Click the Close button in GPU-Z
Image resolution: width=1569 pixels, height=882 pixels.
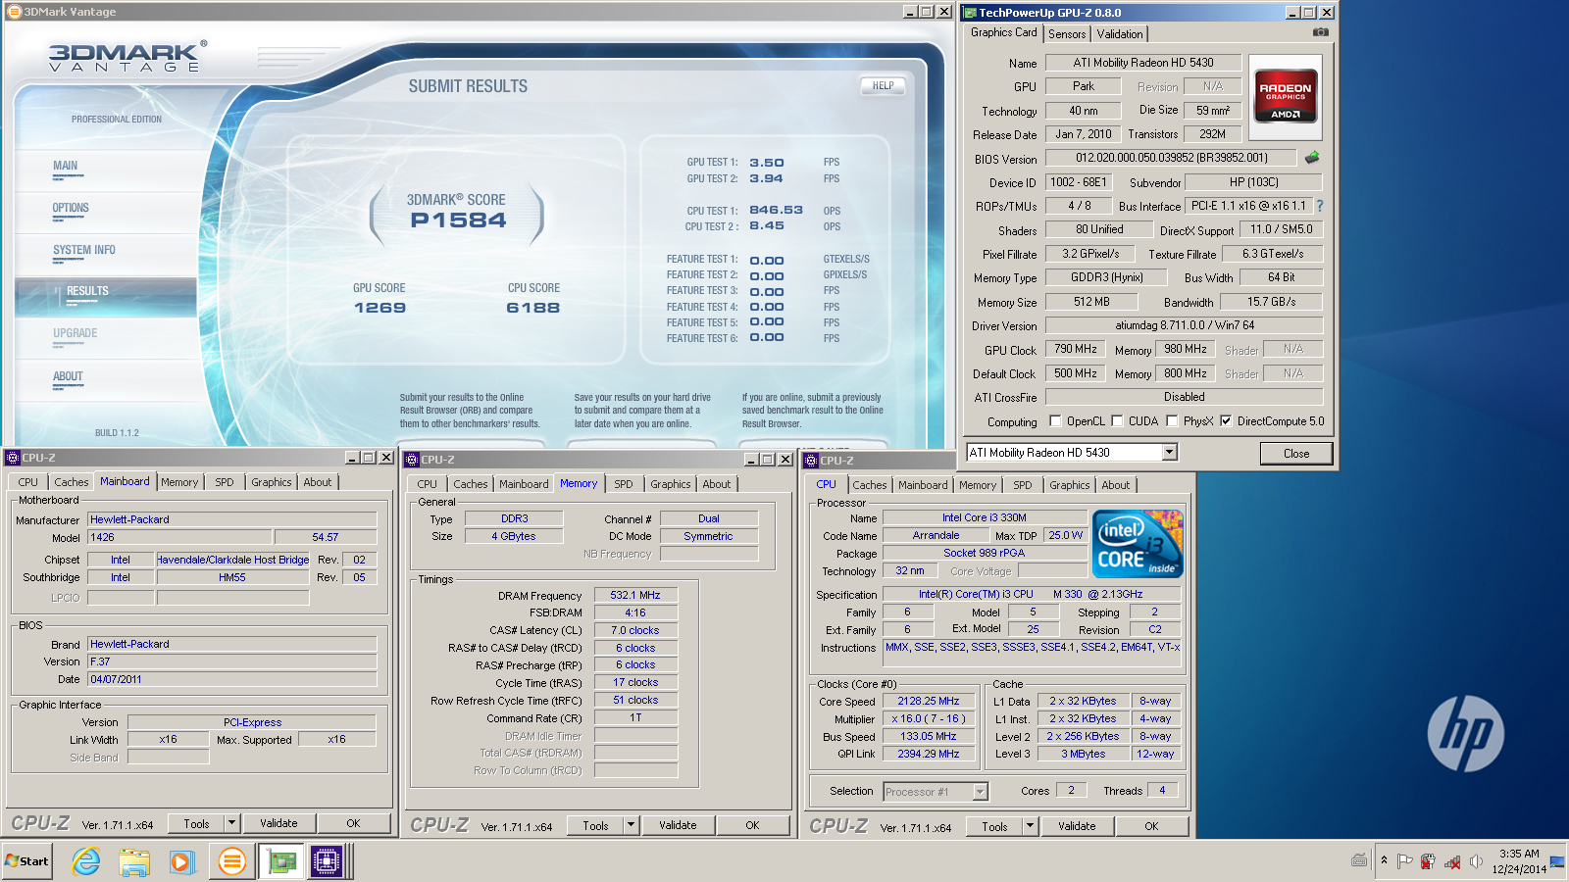coord(1296,453)
